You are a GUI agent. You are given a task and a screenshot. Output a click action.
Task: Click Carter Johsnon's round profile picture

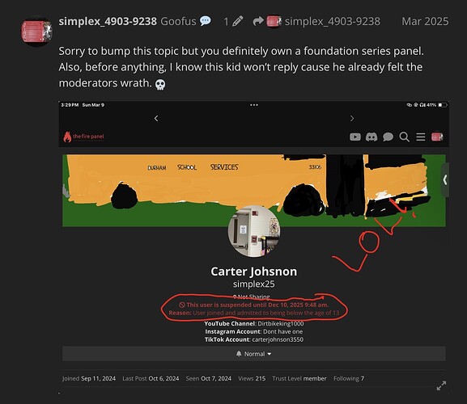pos(254,231)
